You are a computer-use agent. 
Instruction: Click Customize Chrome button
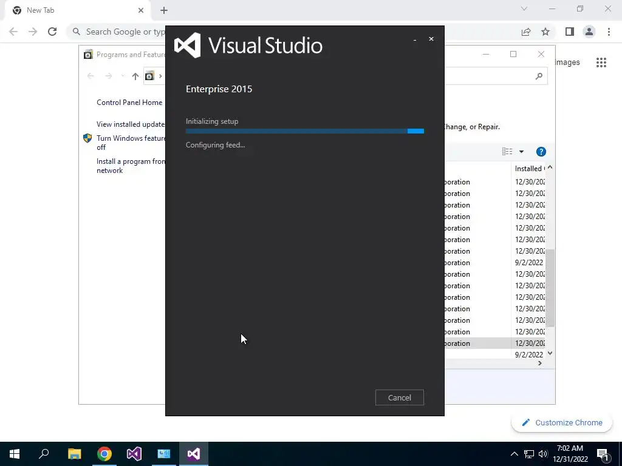562,423
